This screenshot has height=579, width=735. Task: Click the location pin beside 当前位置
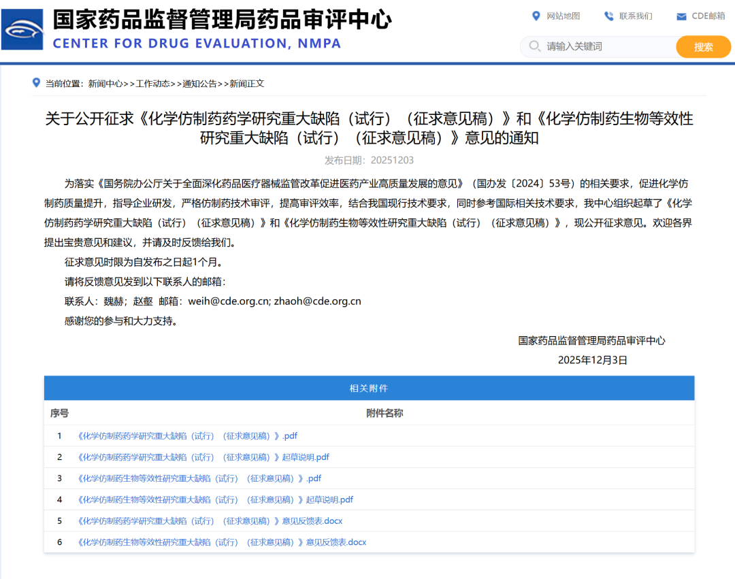(36, 83)
